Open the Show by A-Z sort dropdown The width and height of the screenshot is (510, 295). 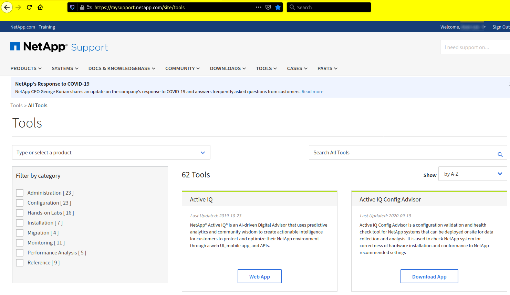point(472,174)
